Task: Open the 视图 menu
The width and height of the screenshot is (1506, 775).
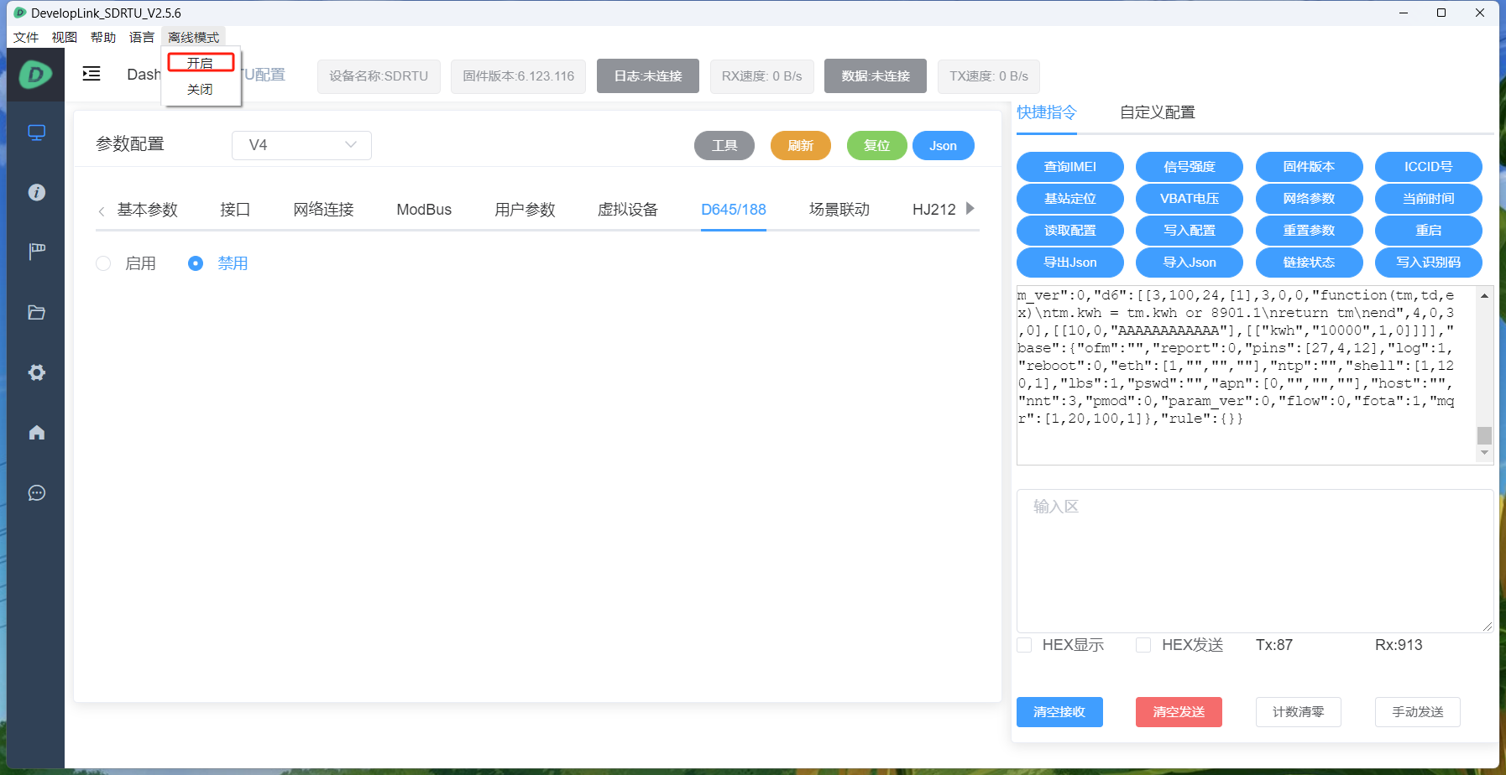Action: coord(65,37)
